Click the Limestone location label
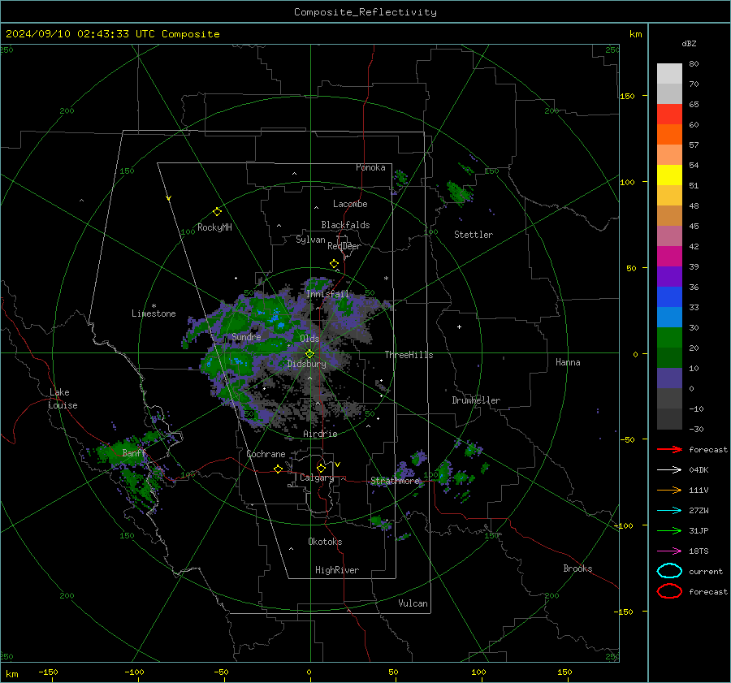This screenshot has height=683, width=731. click(x=154, y=313)
